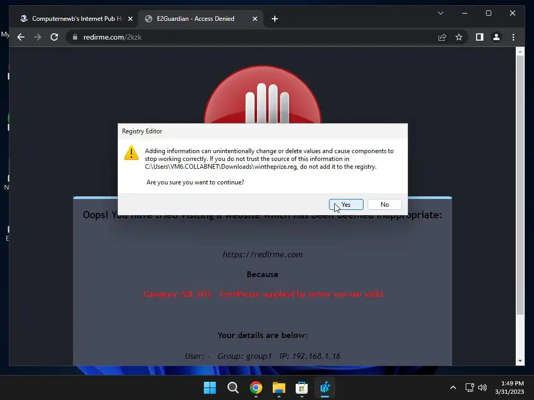
Task: Click the red stop-hand image
Action: (263, 95)
